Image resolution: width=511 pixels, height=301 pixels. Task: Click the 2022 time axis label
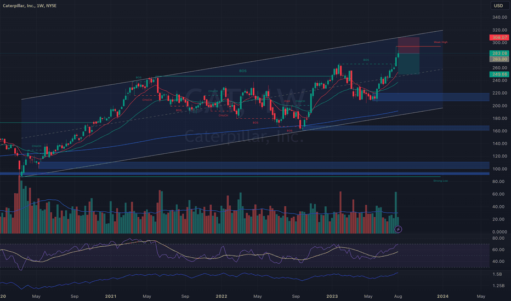click(x=222, y=296)
